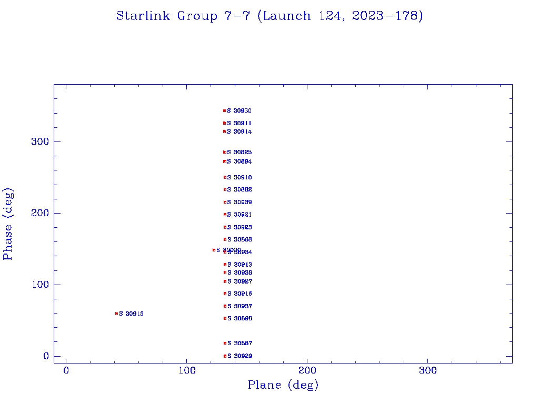Viewport: 539px width, 404px height.
Task: Click the y-axis tick value '200'
Action: coord(40,213)
